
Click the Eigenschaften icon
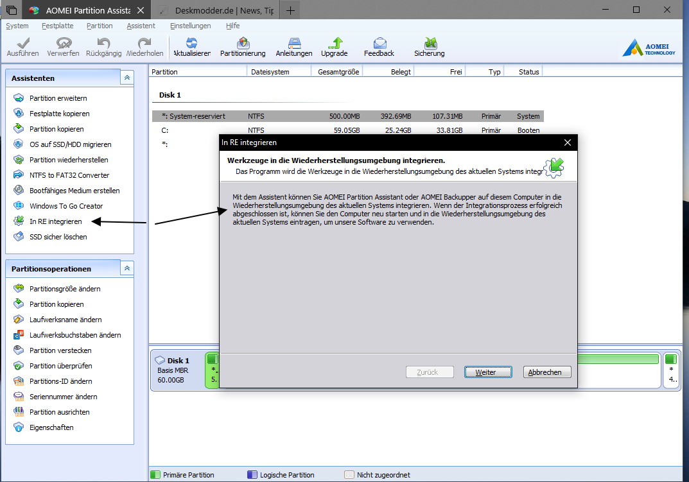click(19, 427)
